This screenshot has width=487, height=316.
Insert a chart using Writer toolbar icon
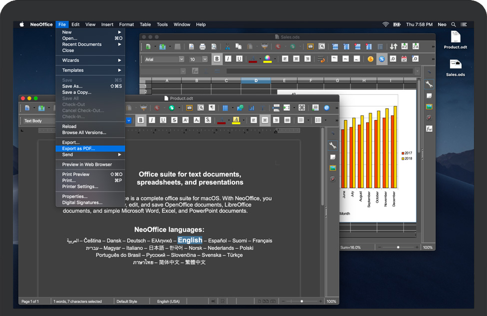pos(251,108)
